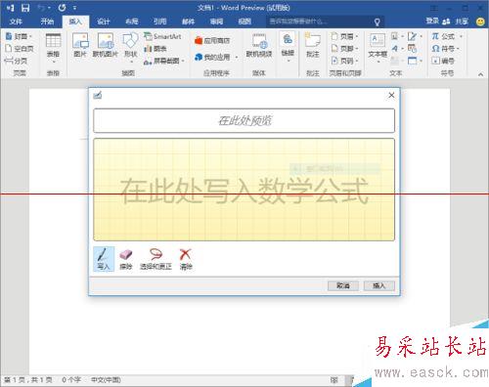This screenshot has height=387, width=489.
Task: Choose the 选择和更正 lasso tool
Action: [x=156, y=259]
